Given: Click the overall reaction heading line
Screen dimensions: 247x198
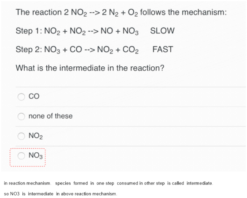Looking at the screenshot, I should click(121, 13).
